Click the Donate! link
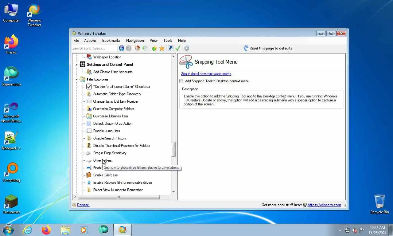This screenshot has width=393, height=236. tap(83, 205)
